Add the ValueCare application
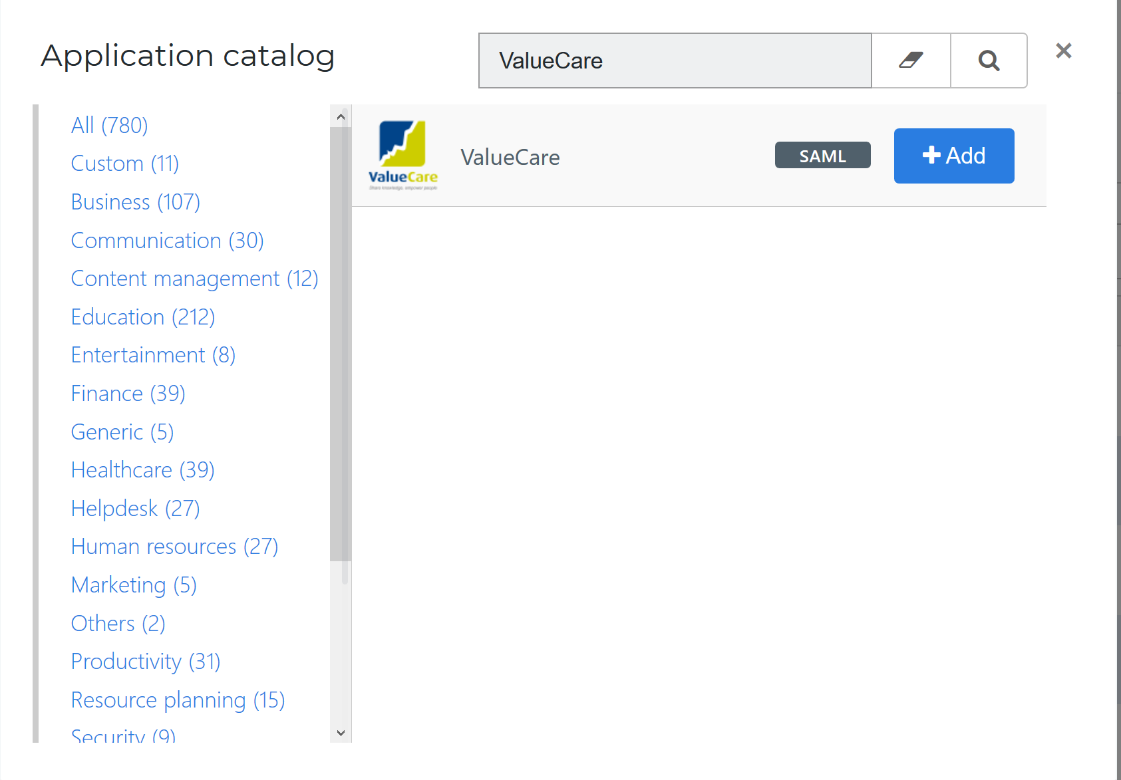Viewport: 1121px width, 780px height. point(954,156)
